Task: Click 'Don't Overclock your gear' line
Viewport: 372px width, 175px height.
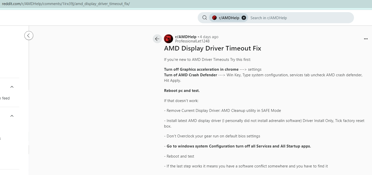Action: point(212,136)
